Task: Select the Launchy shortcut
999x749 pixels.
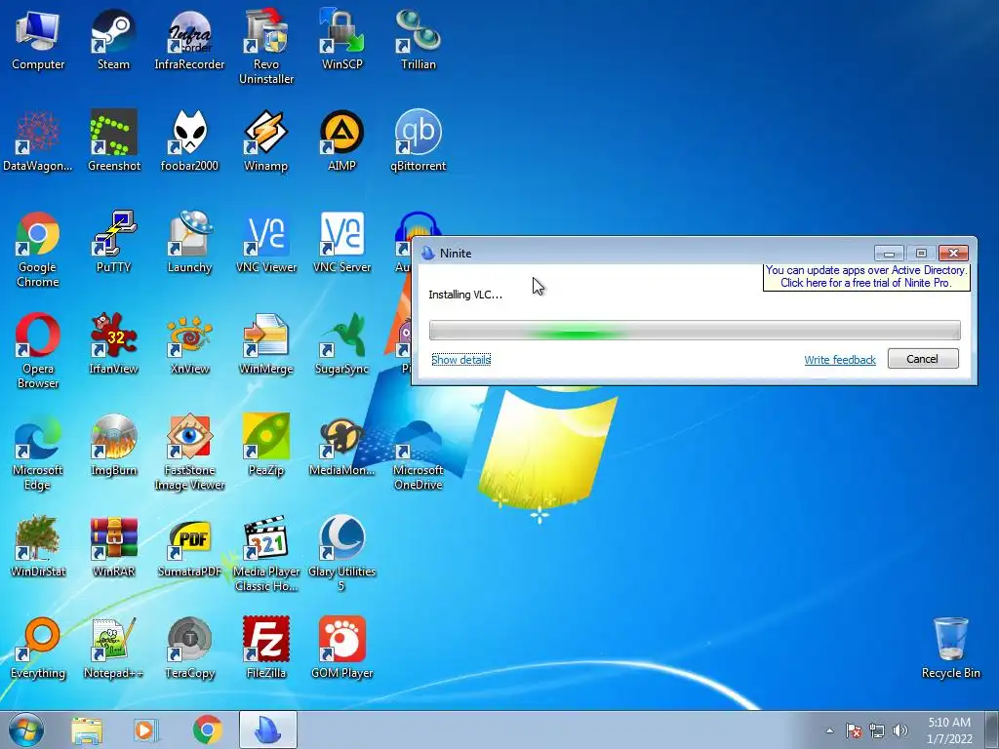Action: click(x=189, y=243)
